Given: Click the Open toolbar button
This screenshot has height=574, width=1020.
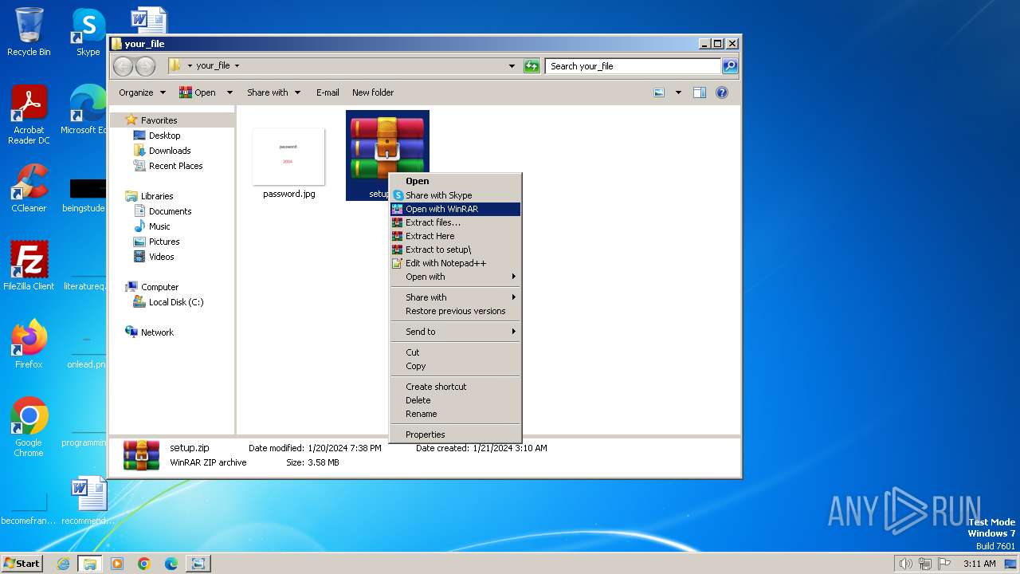Looking at the screenshot, I should (198, 92).
